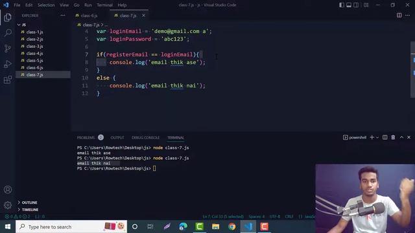415x233 pixels.
Task: Close the terminal panel
Action: click(x=409, y=137)
